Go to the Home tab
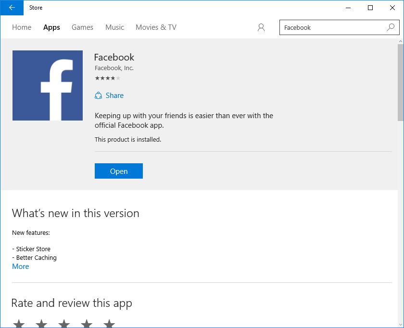This screenshot has width=404, height=328. [x=22, y=27]
